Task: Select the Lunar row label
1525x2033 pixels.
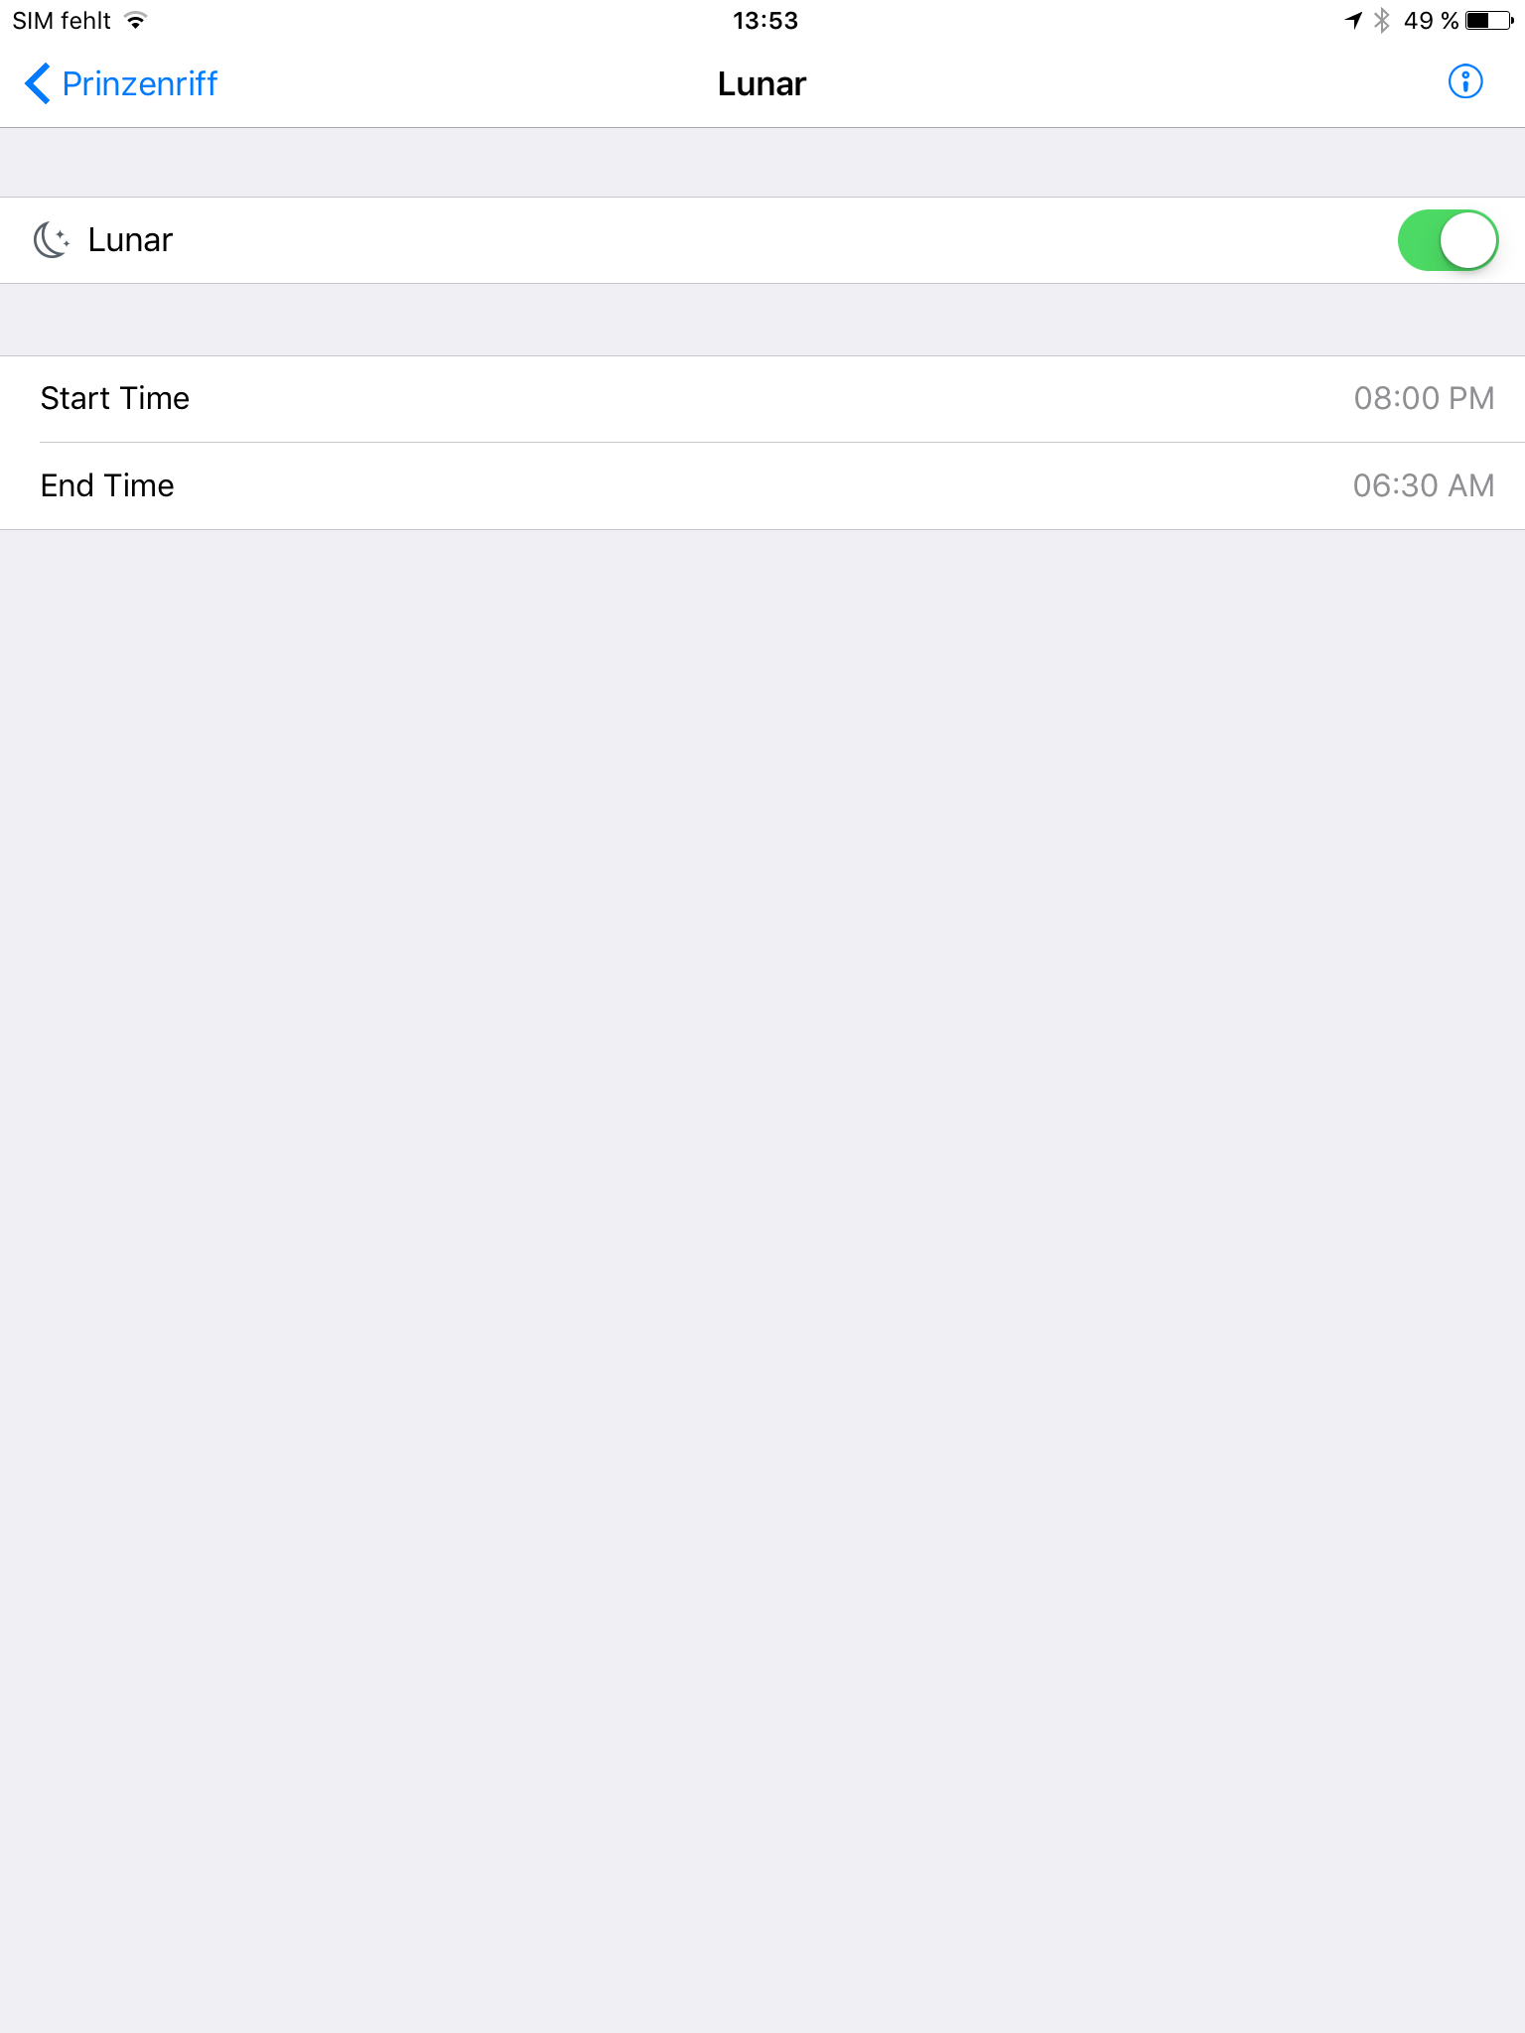Action: coord(130,240)
